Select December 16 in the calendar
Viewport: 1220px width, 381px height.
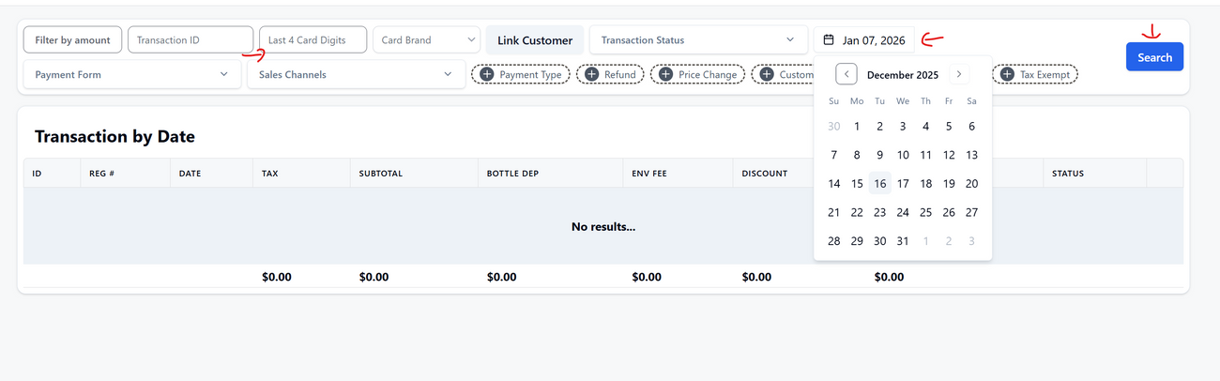(x=879, y=184)
